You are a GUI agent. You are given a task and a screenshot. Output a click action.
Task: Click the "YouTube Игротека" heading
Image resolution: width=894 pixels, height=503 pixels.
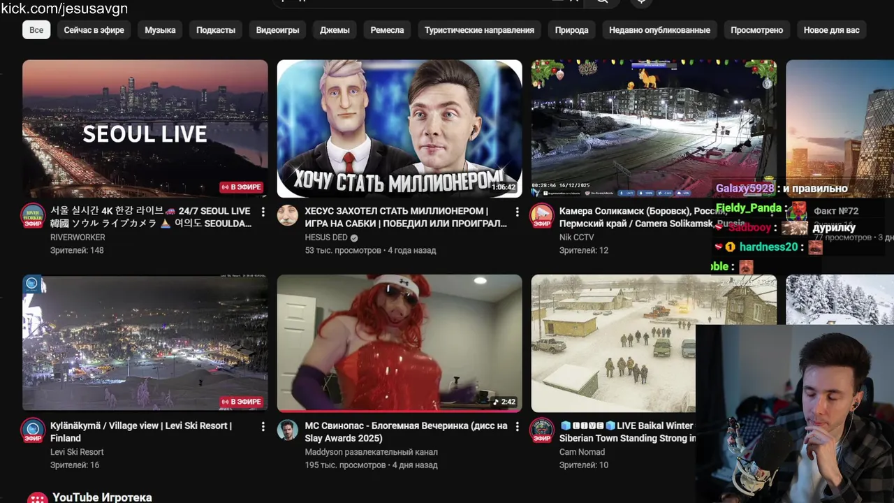(102, 497)
